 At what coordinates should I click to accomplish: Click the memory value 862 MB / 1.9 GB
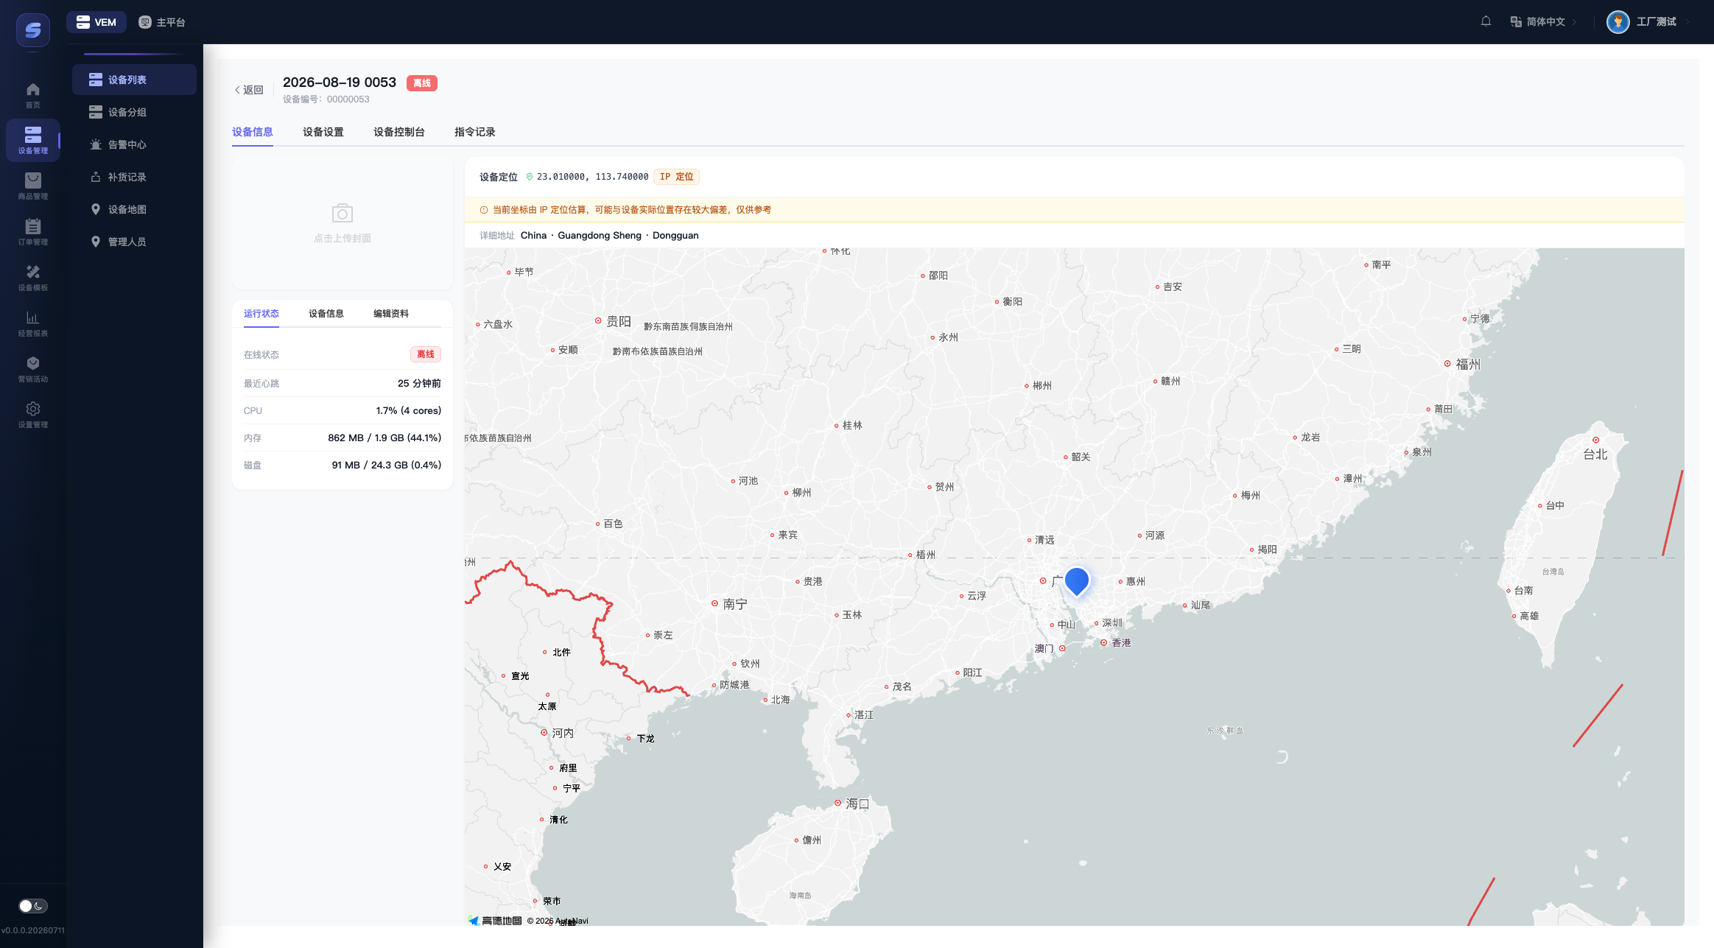point(384,438)
